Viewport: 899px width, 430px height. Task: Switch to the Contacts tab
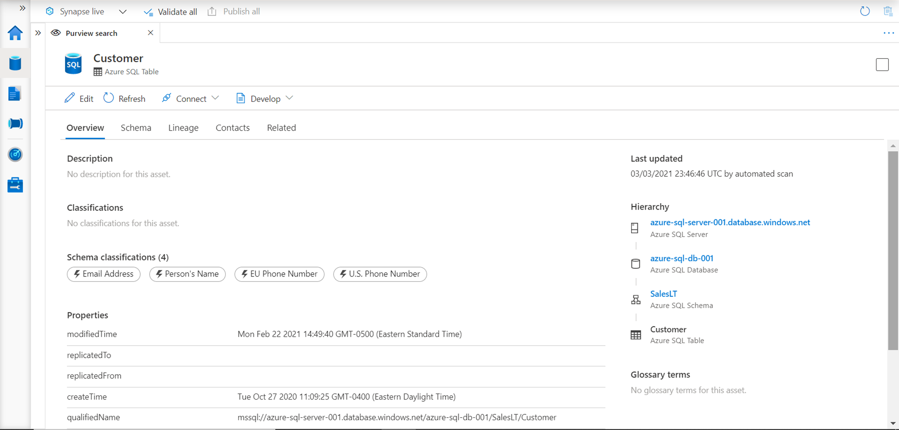click(x=233, y=128)
